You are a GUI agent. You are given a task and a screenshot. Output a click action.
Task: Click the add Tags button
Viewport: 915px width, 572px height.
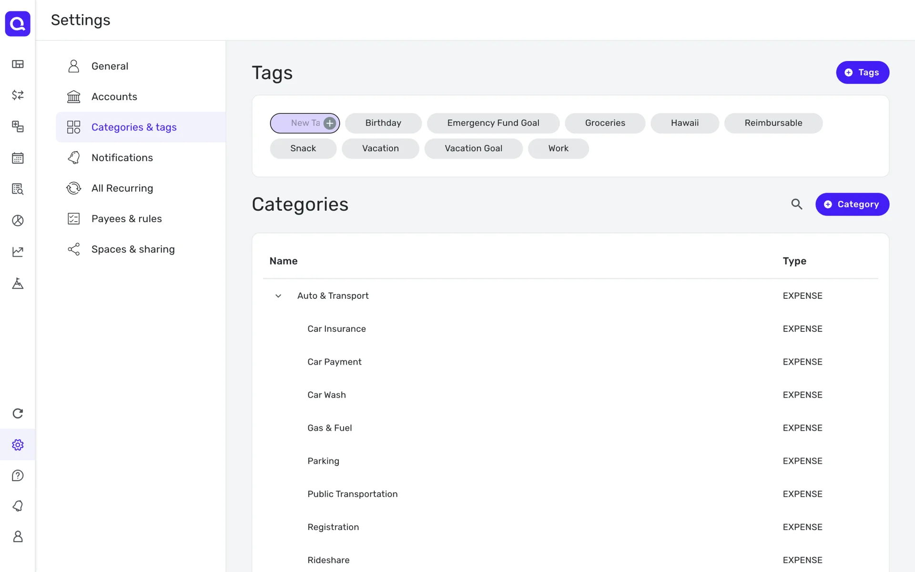coord(862,72)
